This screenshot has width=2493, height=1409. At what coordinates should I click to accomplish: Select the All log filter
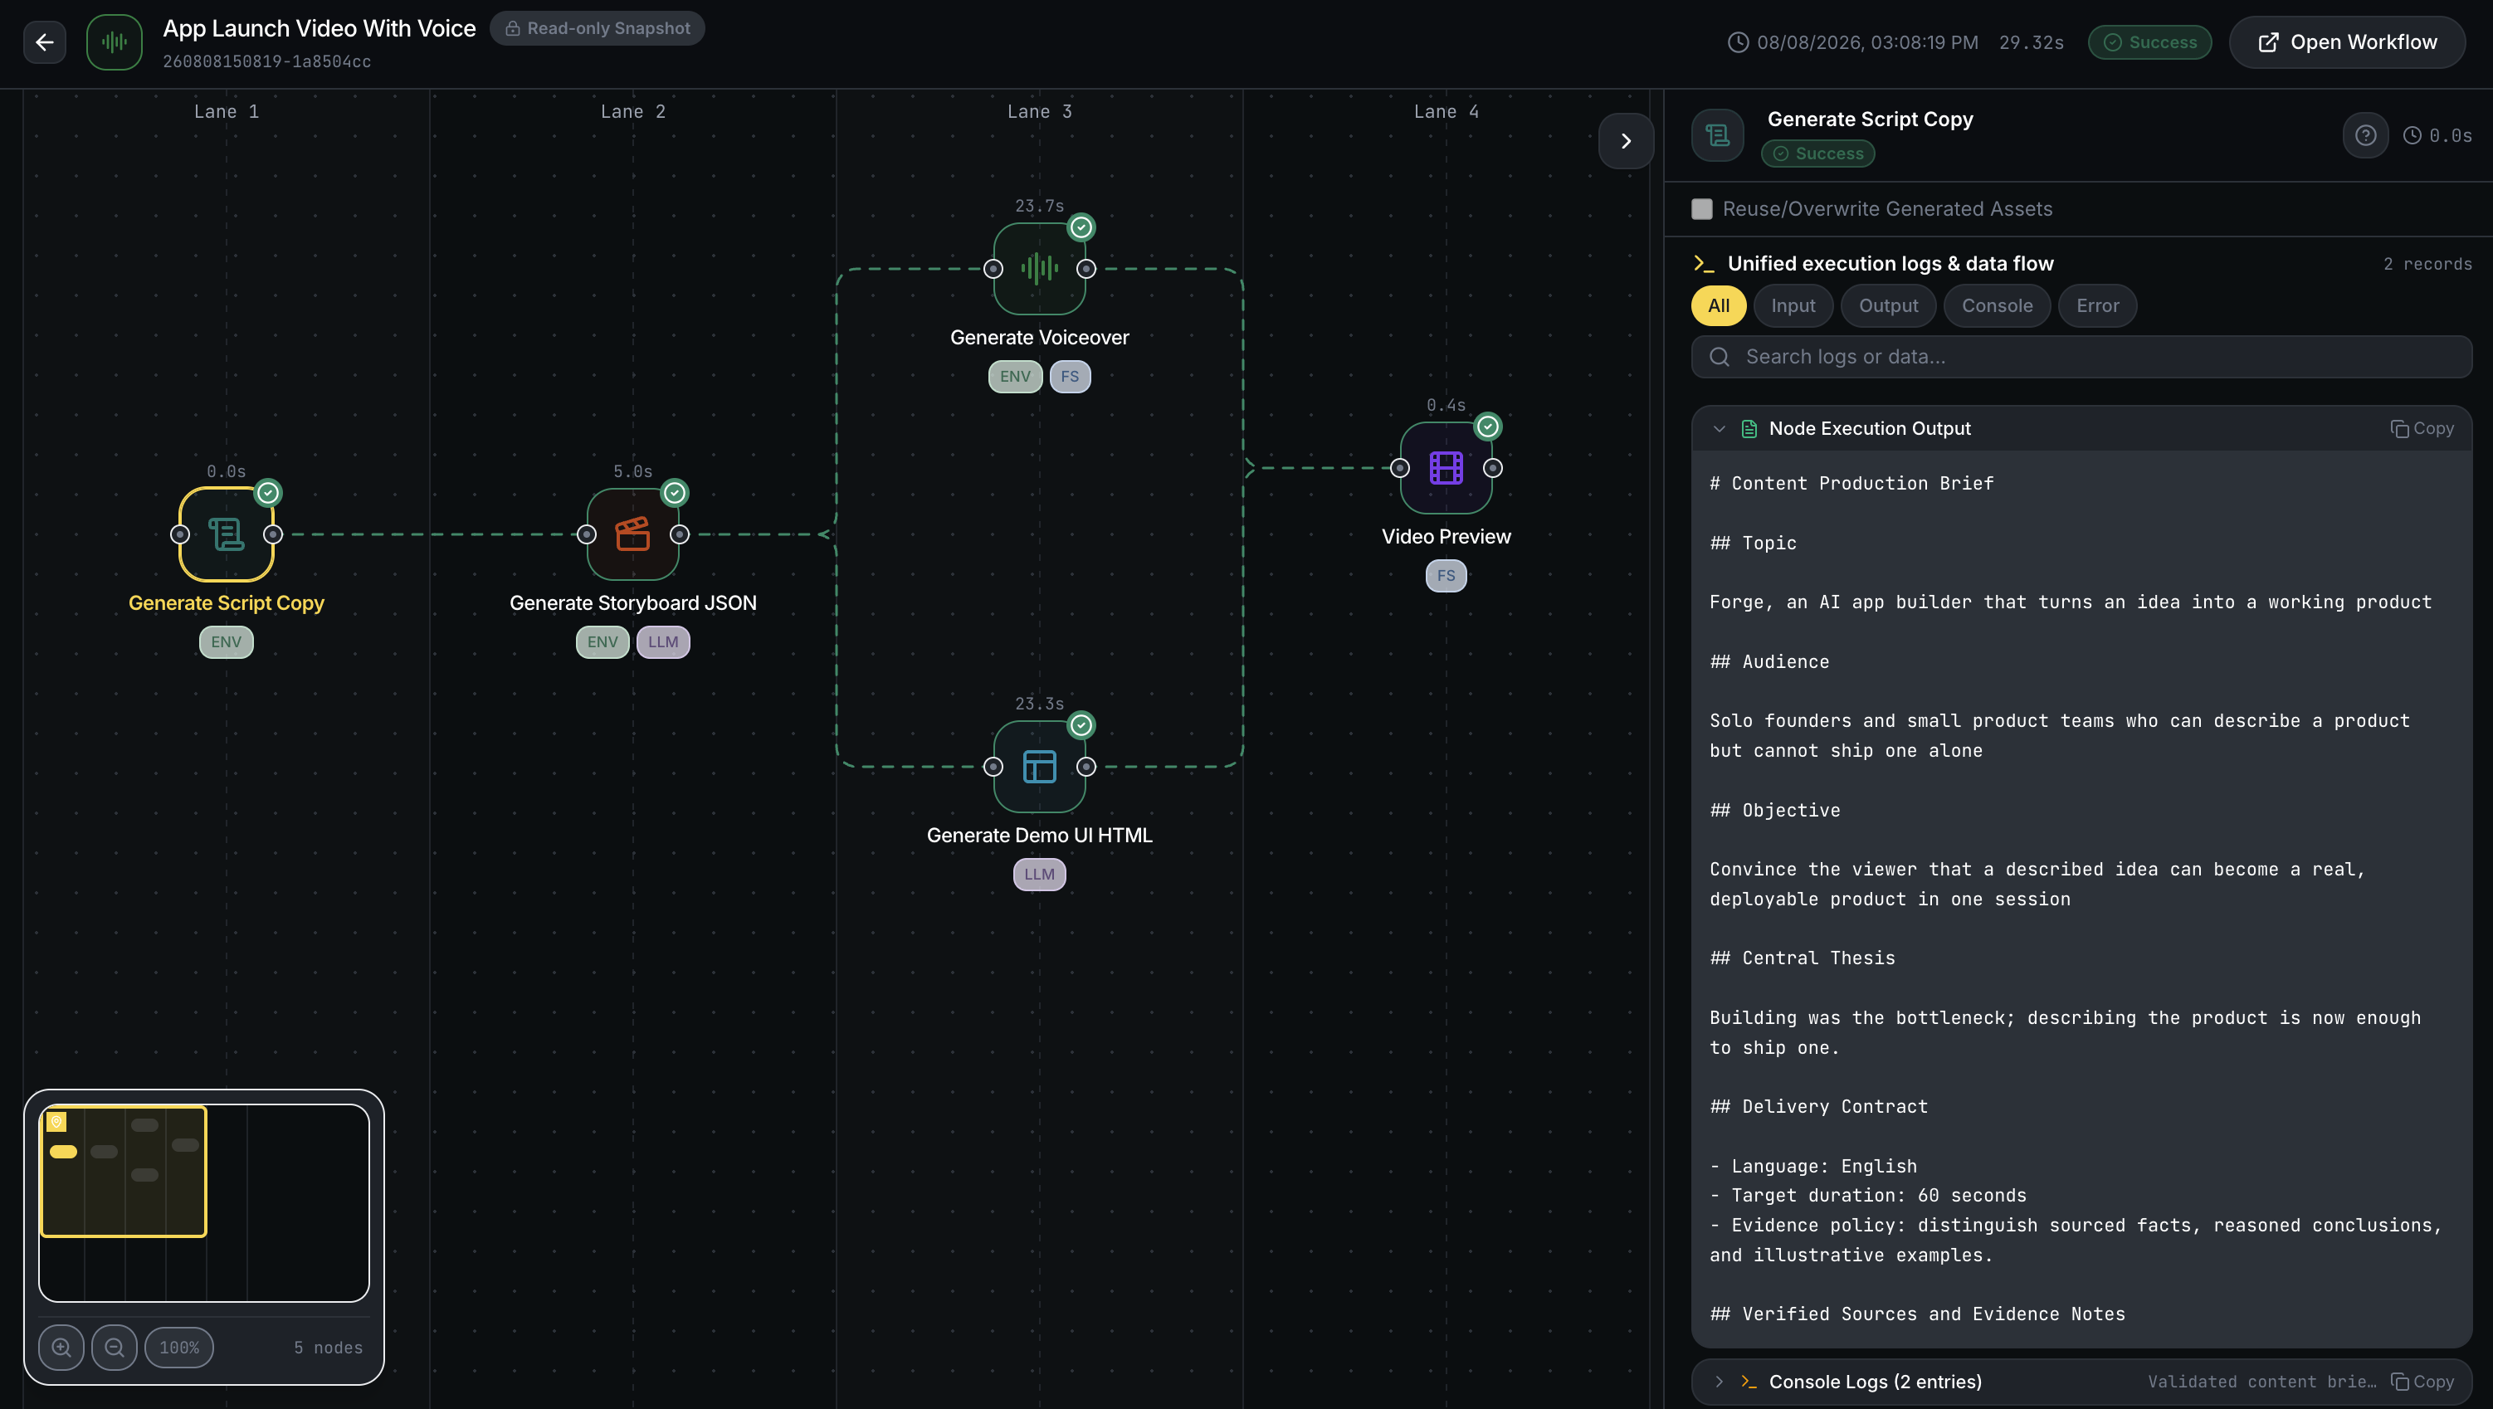1719,306
